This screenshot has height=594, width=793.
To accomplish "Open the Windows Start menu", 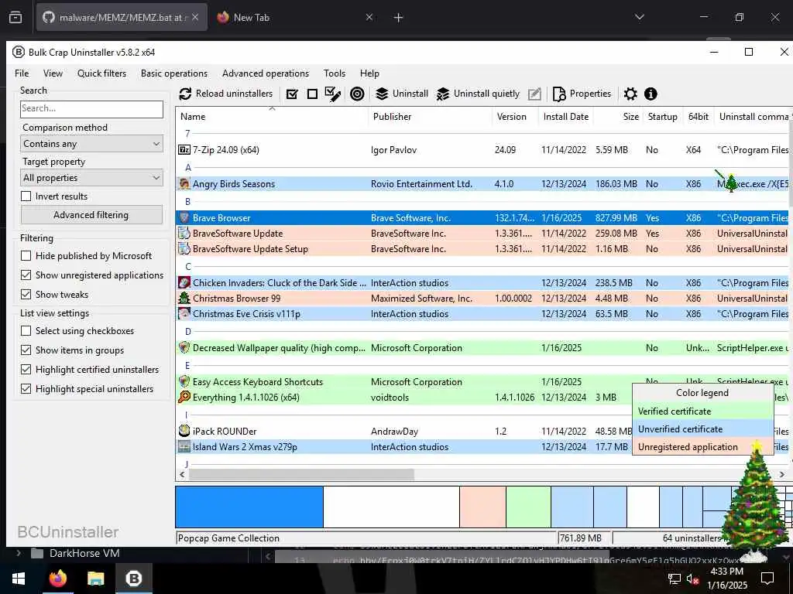I will pyautogui.click(x=19, y=579).
